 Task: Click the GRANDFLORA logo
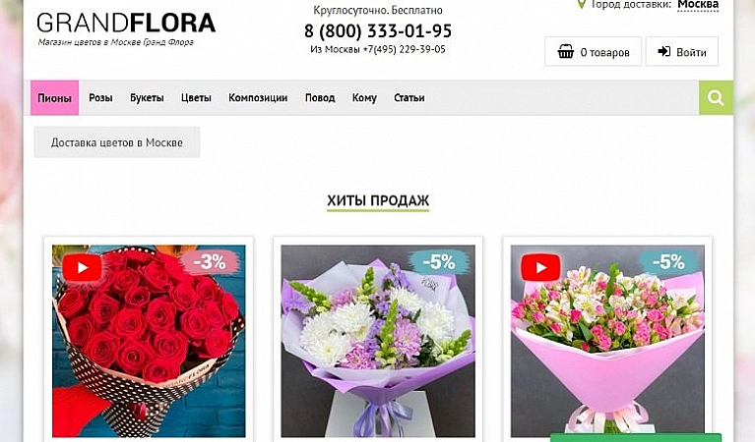click(126, 23)
